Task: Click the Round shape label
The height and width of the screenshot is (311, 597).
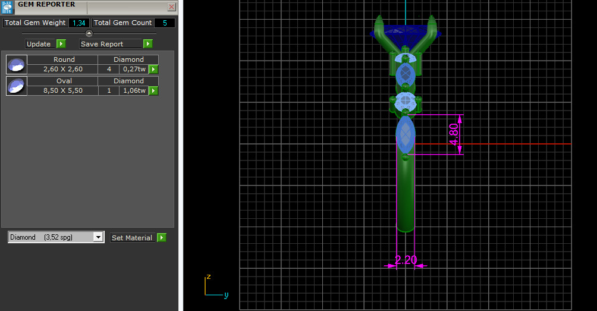Action: (x=64, y=59)
